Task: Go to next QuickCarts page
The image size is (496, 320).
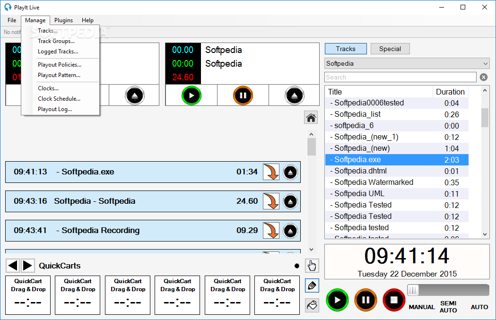Action: (x=28, y=266)
